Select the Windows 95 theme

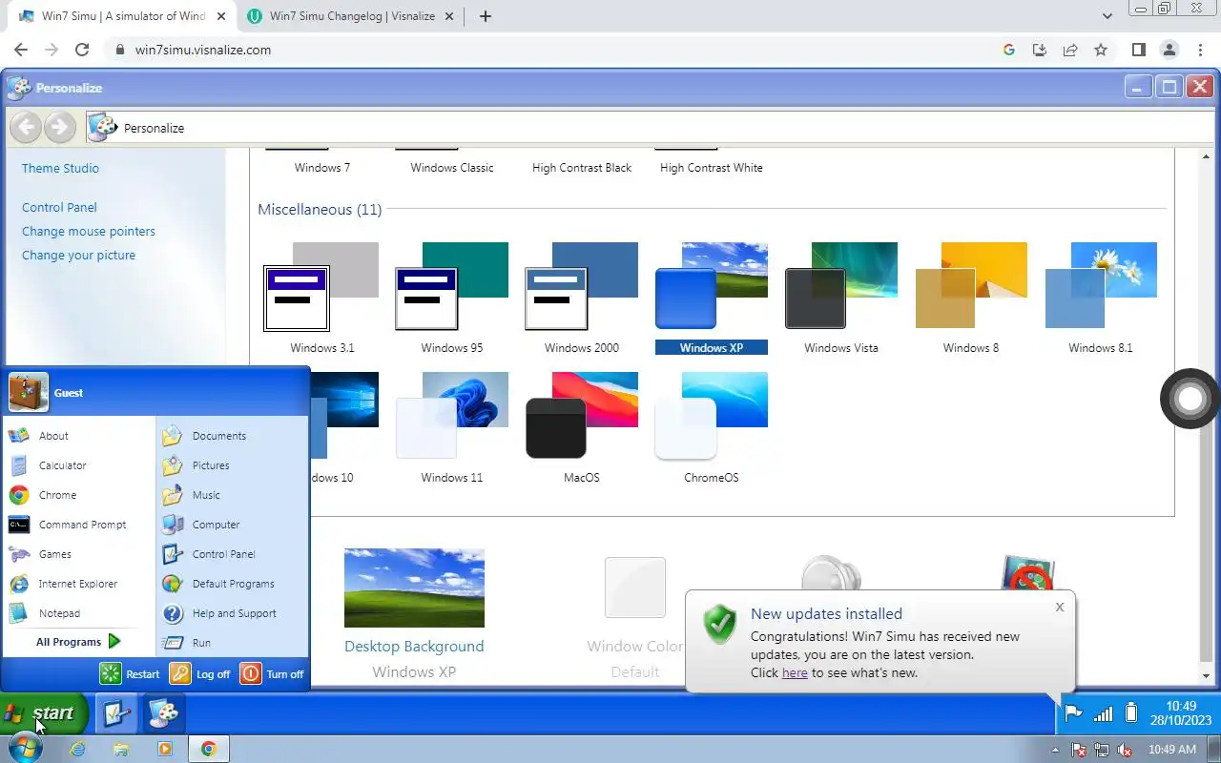pyautogui.click(x=451, y=299)
